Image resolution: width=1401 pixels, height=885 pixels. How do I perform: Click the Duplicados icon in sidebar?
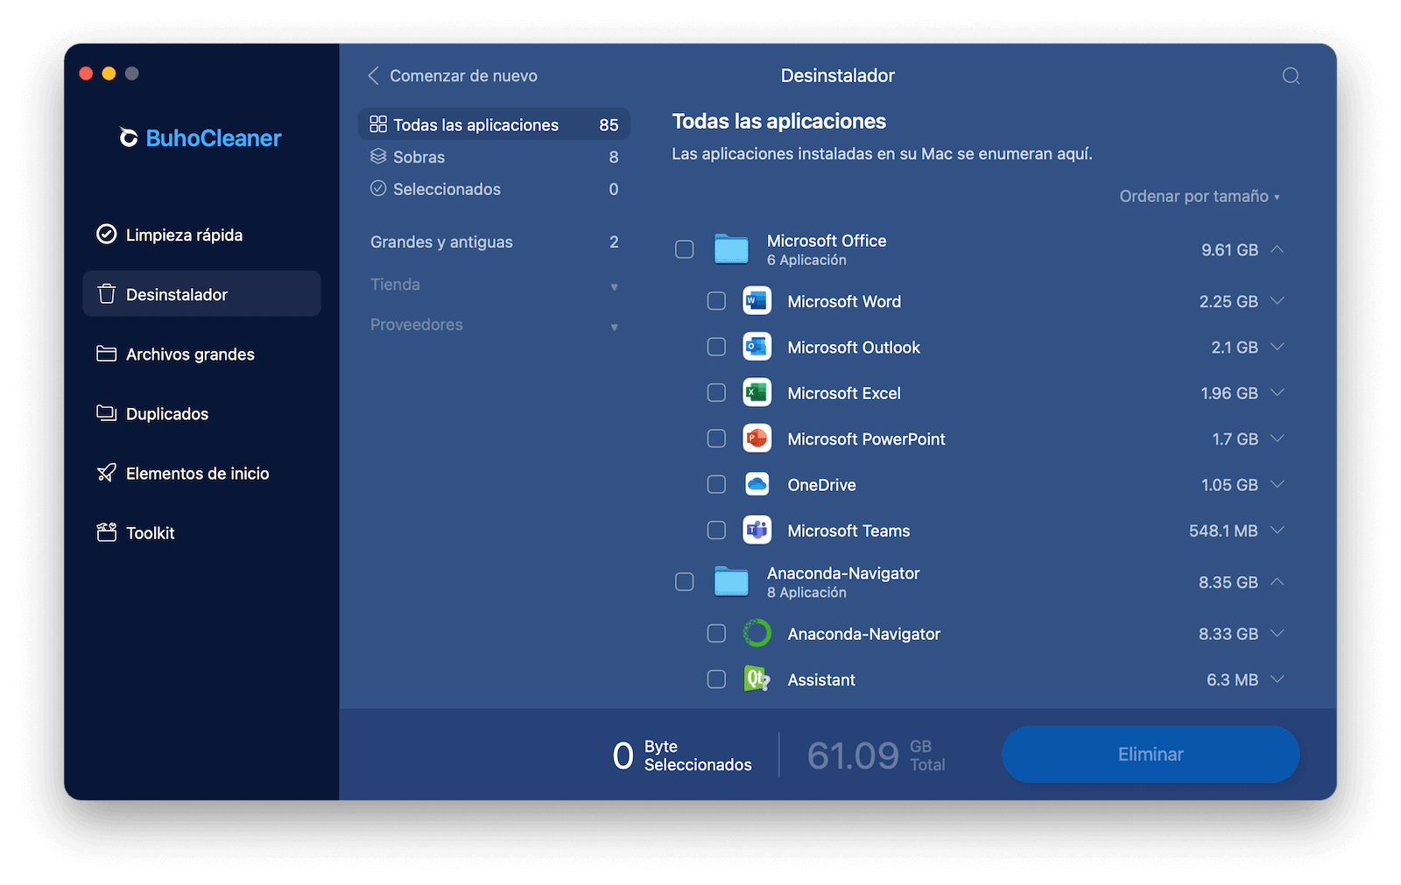pyautogui.click(x=106, y=413)
